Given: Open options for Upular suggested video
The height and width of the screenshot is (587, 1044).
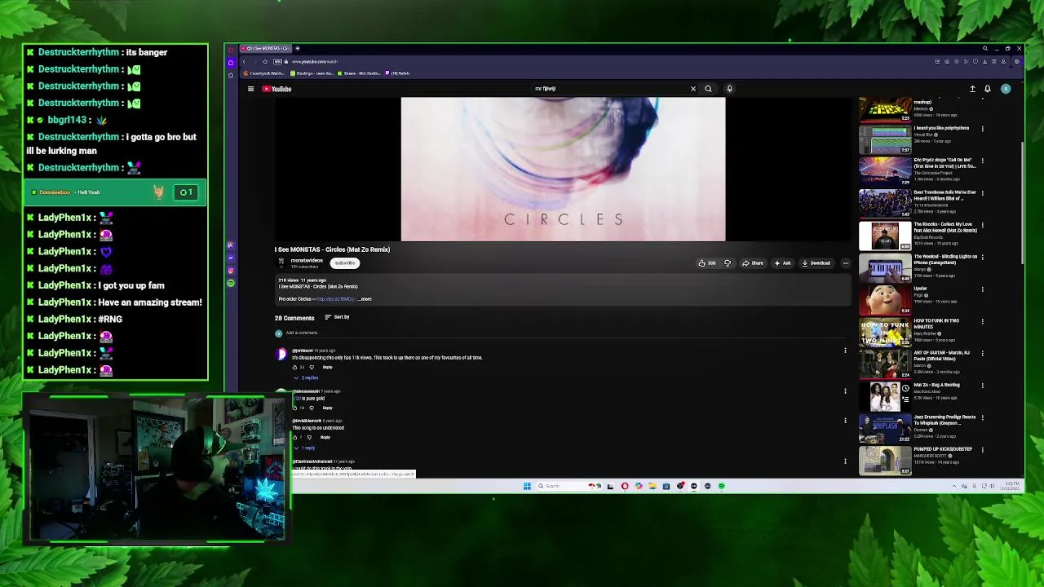Looking at the screenshot, I should click(x=982, y=289).
